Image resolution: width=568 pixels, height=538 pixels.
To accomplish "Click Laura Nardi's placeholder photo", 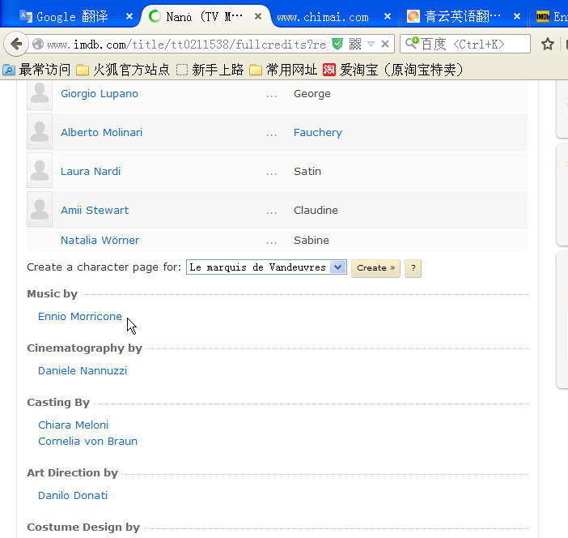I will pos(40,171).
